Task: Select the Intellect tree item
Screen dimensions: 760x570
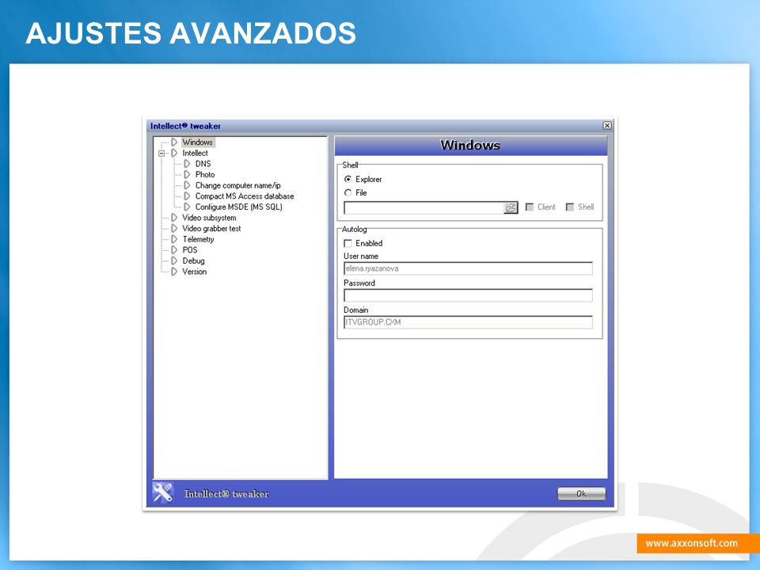Action: pyautogui.click(x=195, y=153)
